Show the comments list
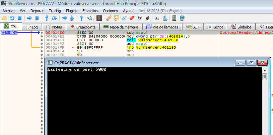This screenshot has width=273, height=135. [116, 18]
